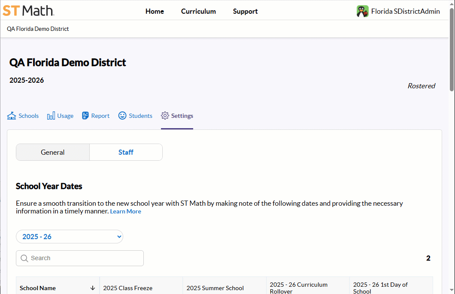Toggle School Name column sort direction
The width and height of the screenshot is (455, 294).
click(94, 288)
